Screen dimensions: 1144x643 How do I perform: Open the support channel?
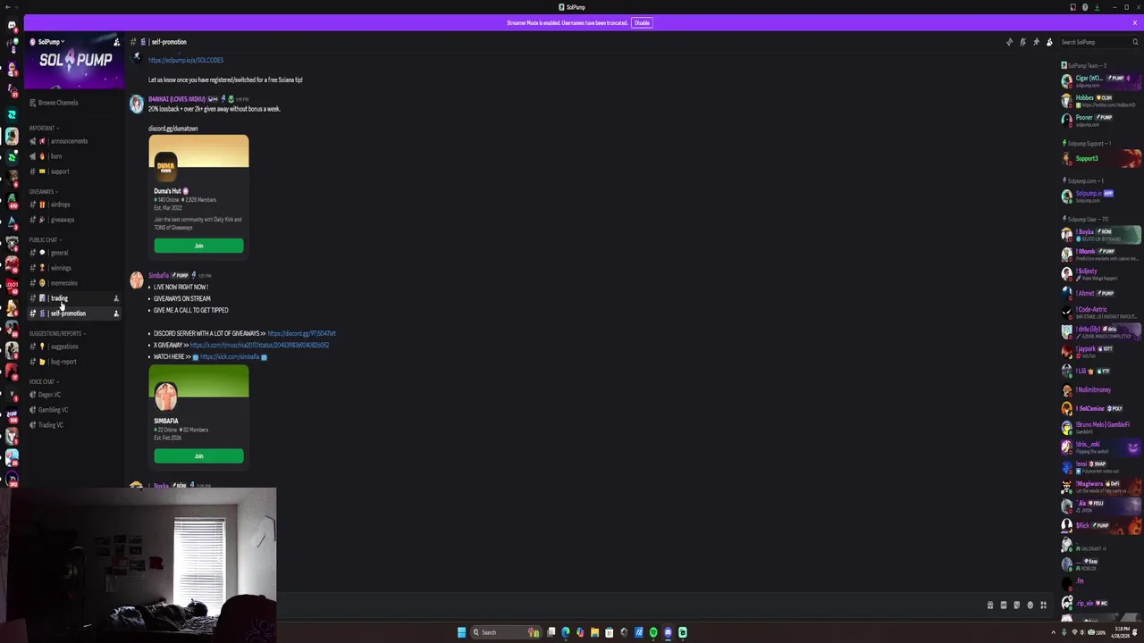(x=75, y=171)
